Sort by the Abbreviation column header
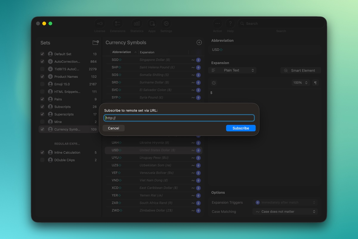358x239 pixels. point(122,52)
